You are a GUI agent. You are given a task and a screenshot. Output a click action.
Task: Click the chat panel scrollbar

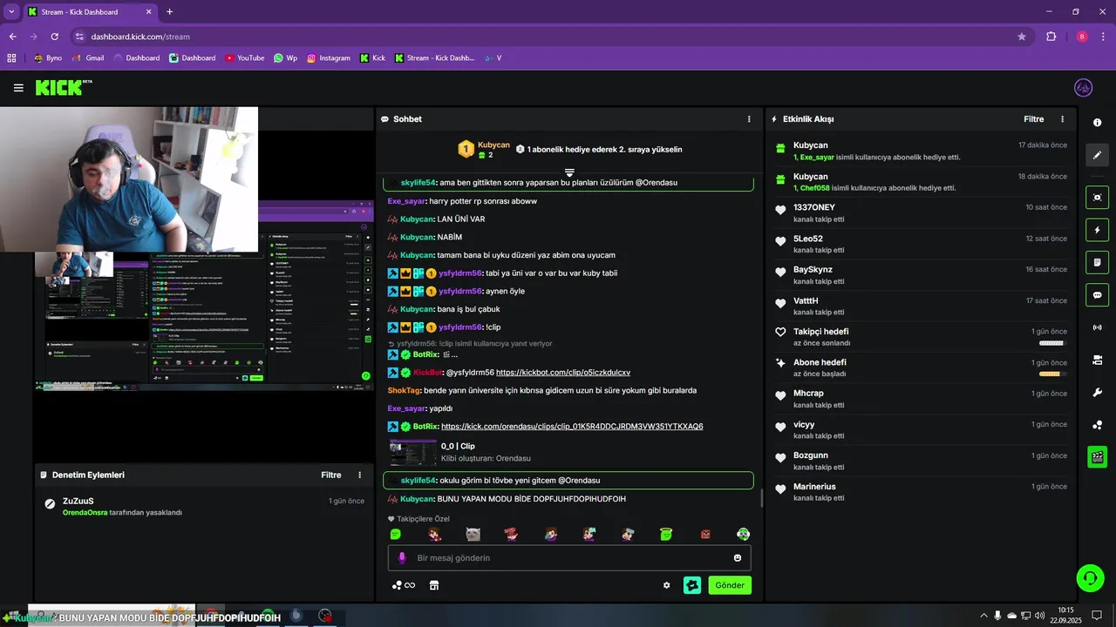762,498
